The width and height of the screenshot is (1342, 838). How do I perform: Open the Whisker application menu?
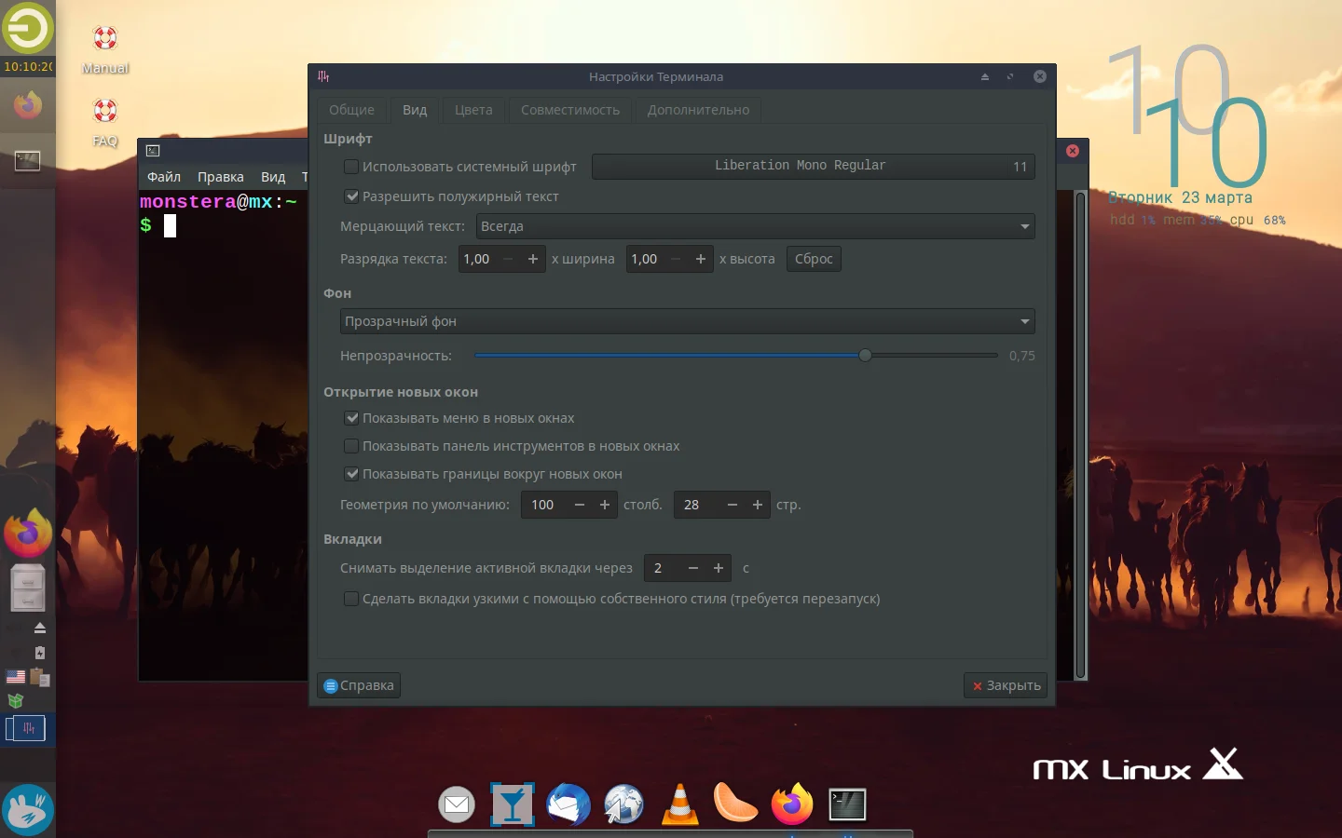click(x=28, y=28)
